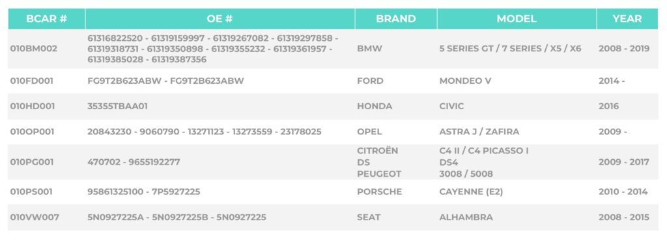This screenshot has height=241, width=667.
Task: Select the 2008 - 2019 year cell
Action: [x=624, y=49]
